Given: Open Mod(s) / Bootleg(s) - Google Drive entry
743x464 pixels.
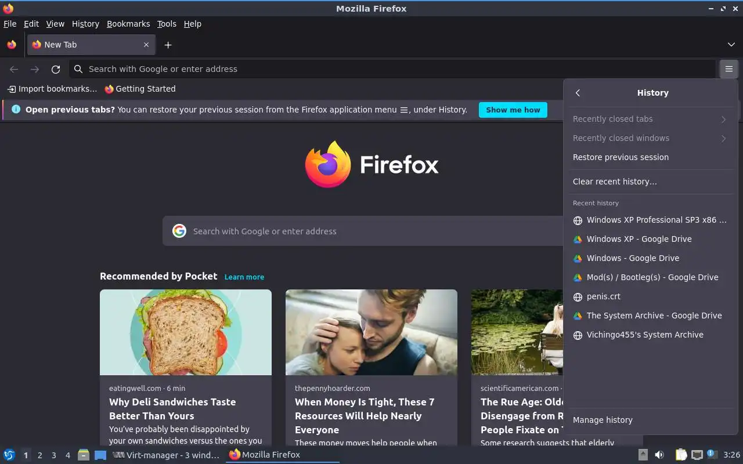Looking at the screenshot, I should tap(651, 277).
